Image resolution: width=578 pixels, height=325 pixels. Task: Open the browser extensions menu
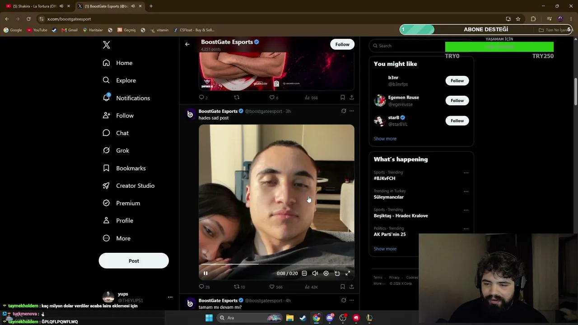click(x=533, y=19)
